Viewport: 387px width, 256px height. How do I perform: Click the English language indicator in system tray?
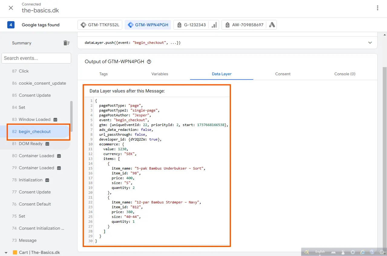coord(320,252)
